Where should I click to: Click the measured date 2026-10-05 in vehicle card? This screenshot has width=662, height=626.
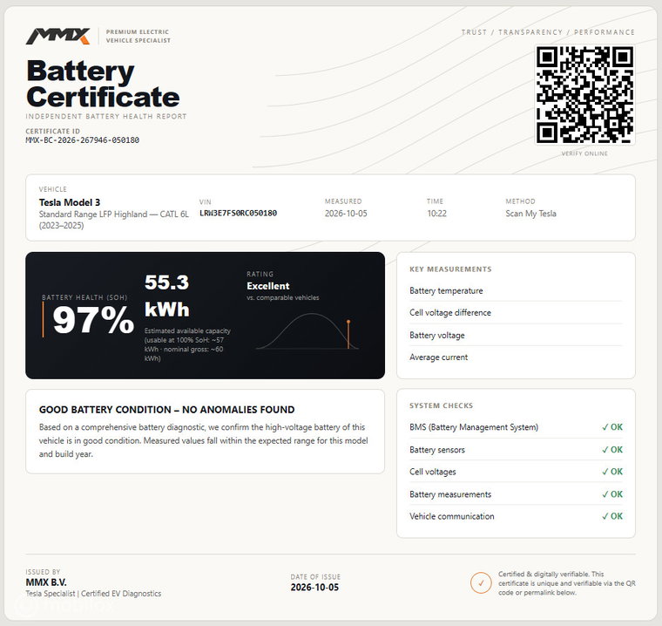click(346, 214)
